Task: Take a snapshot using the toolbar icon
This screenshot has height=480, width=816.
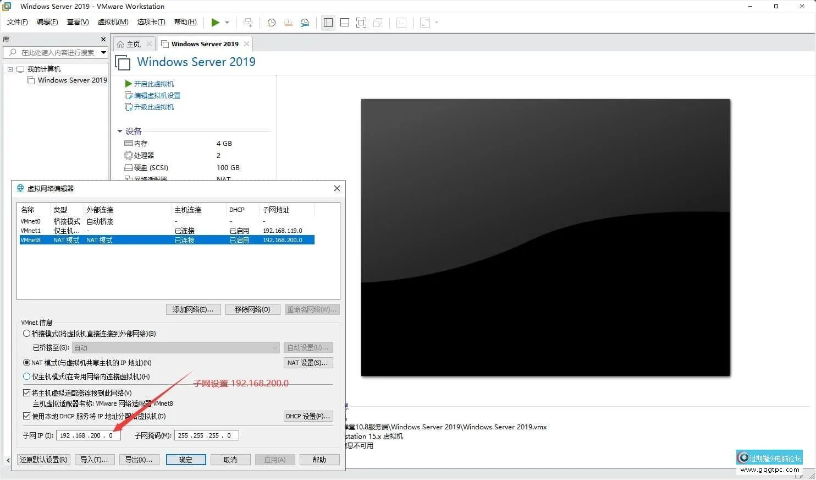Action: [272, 23]
